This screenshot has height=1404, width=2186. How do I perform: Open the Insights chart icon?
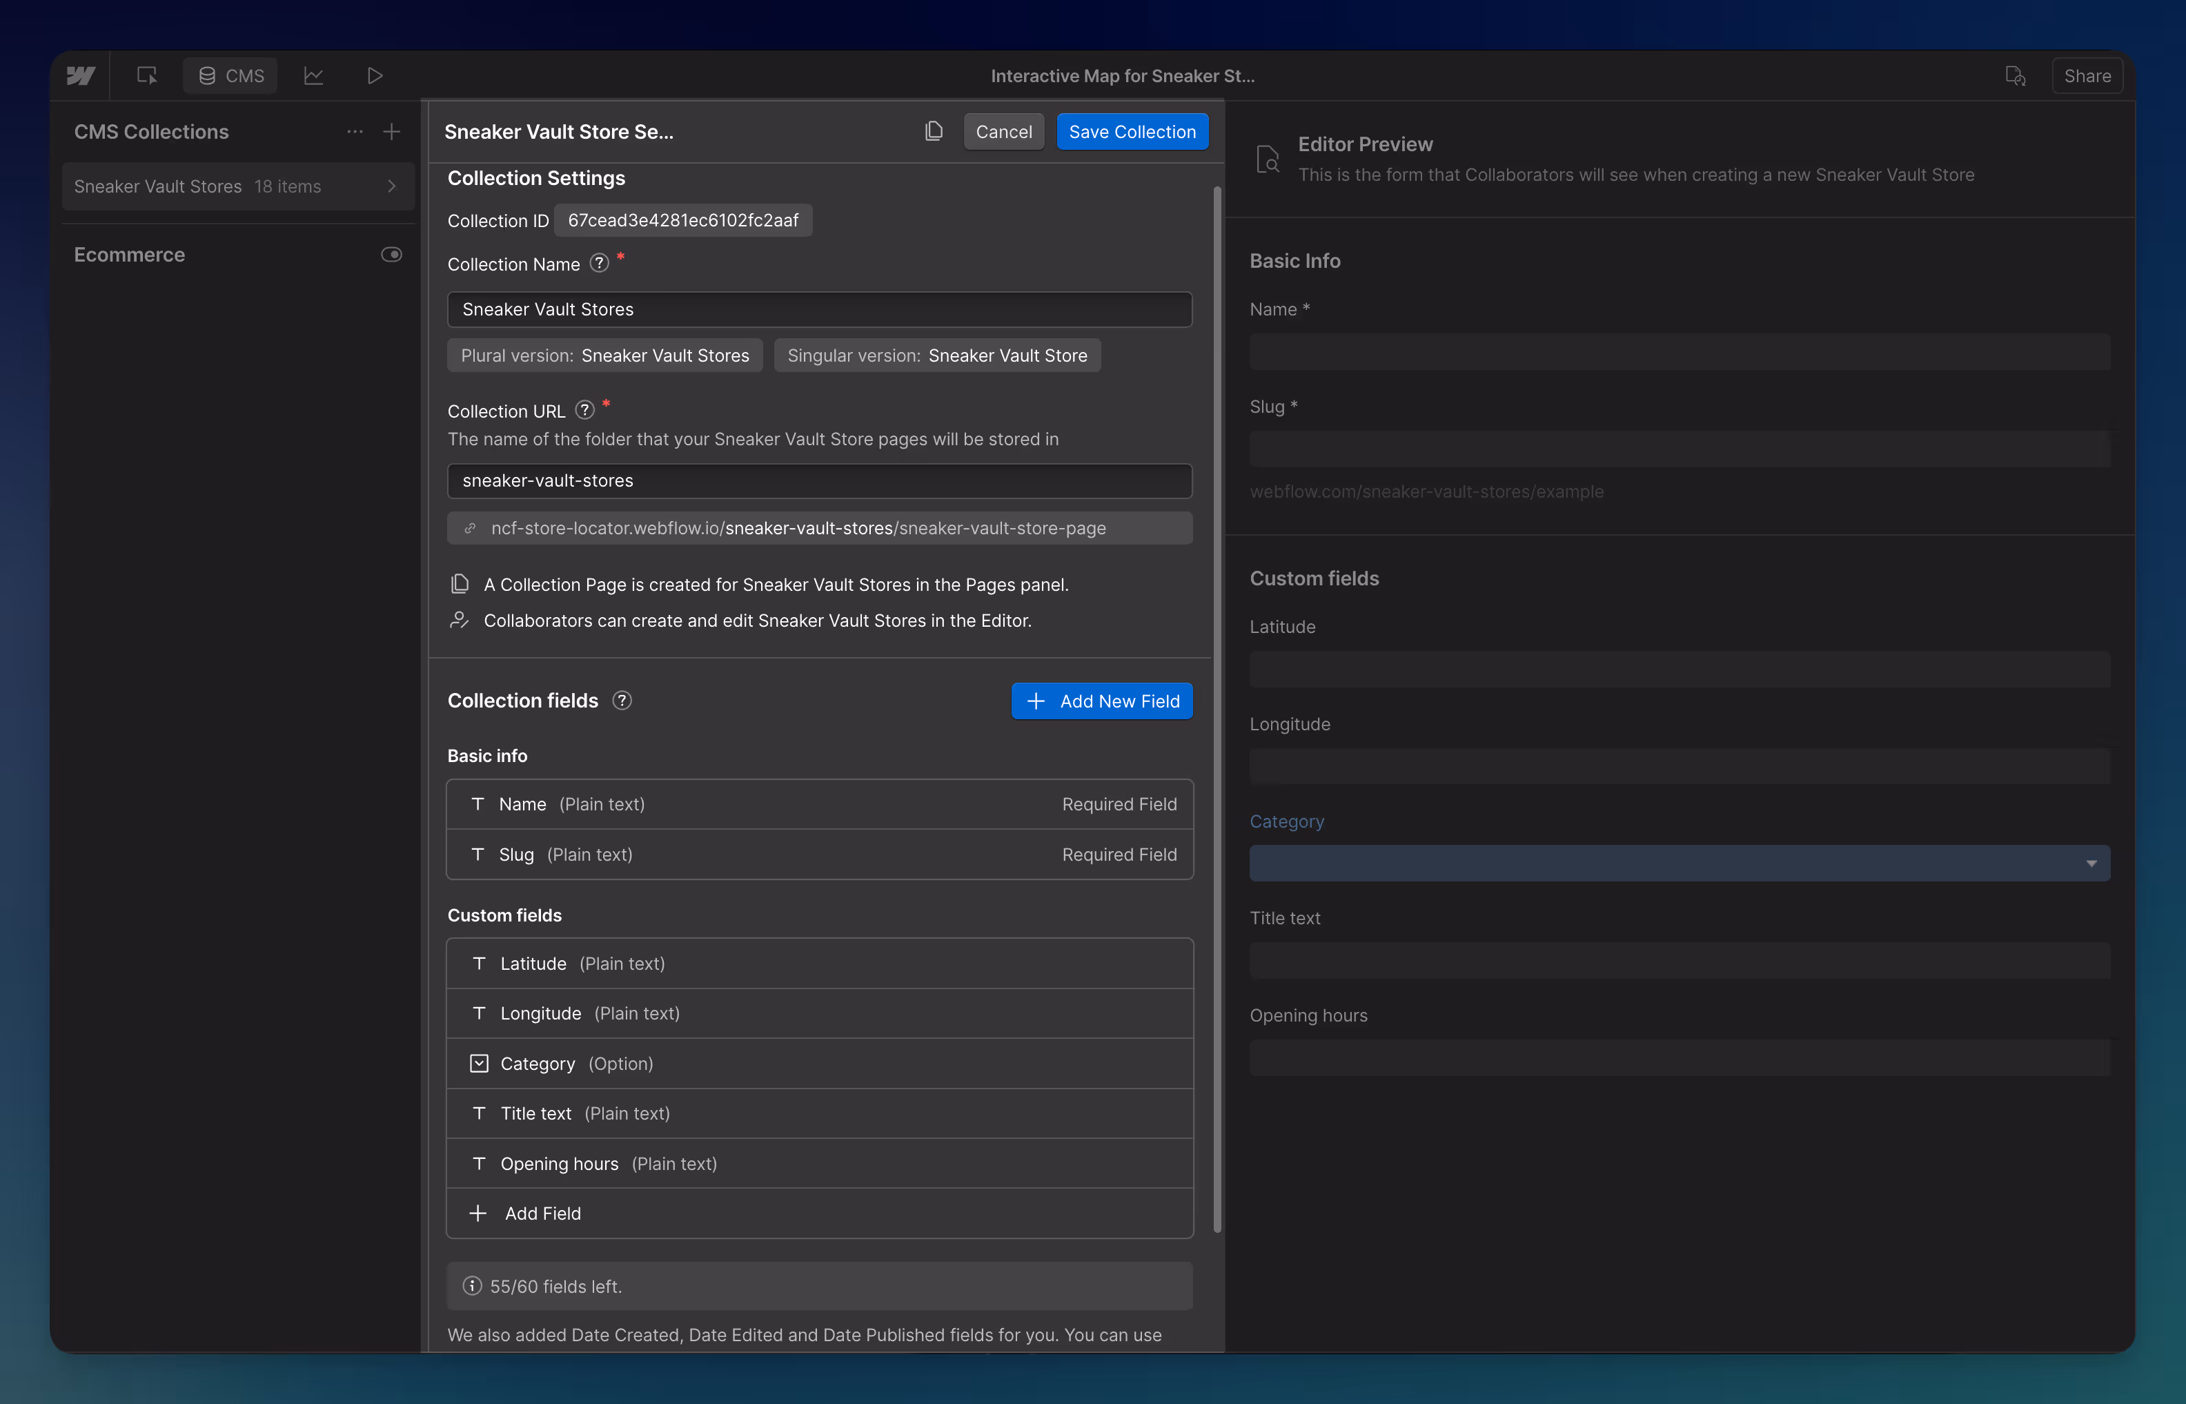[313, 76]
